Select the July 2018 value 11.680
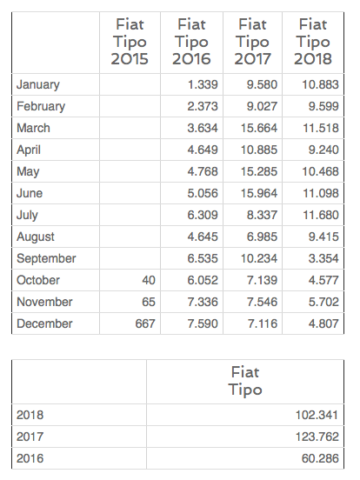 pyautogui.click(x=321, y=215)
